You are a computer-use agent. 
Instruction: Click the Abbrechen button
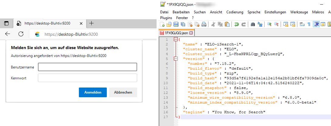point(123,92)
